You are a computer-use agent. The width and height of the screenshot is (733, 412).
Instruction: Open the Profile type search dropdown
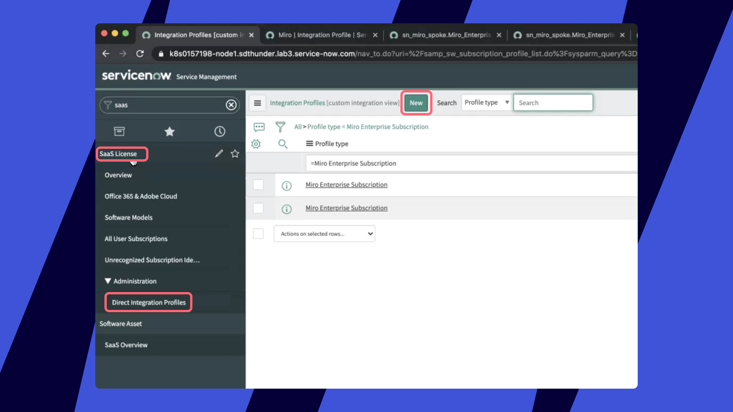pos(487,103)
